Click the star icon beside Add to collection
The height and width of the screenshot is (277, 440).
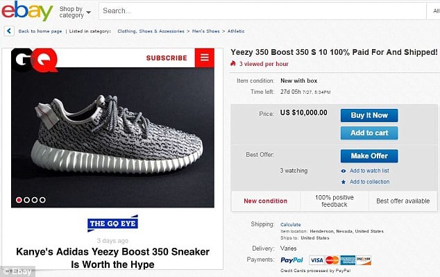point(344,182)
